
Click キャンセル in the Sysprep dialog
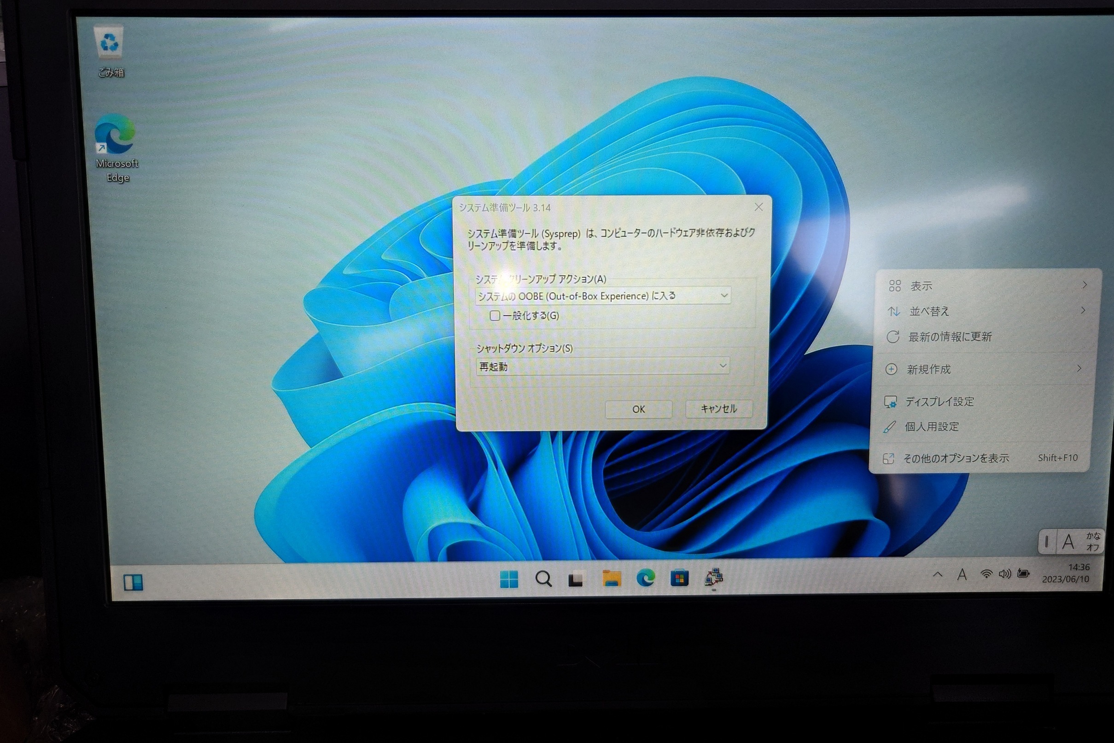pyautogui.click(x=718, y=409)
